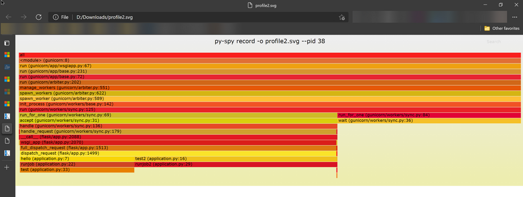Select run (gunicorn/app/wsgiapp.py:67) frame
This screenshot has height=197, width=523.
[270, 66]
